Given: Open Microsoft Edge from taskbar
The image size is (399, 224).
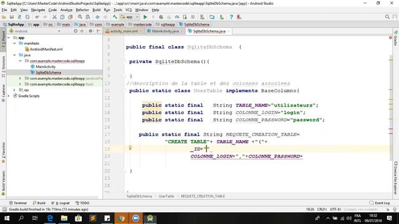Looking at the screenshot, I should tap(50, 218).
